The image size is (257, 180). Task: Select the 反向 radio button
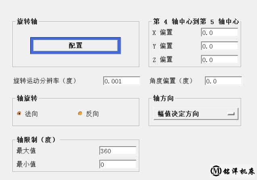(80, 114)
